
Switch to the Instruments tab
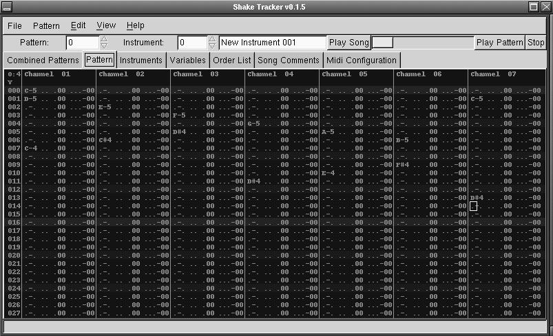point(140,60)
